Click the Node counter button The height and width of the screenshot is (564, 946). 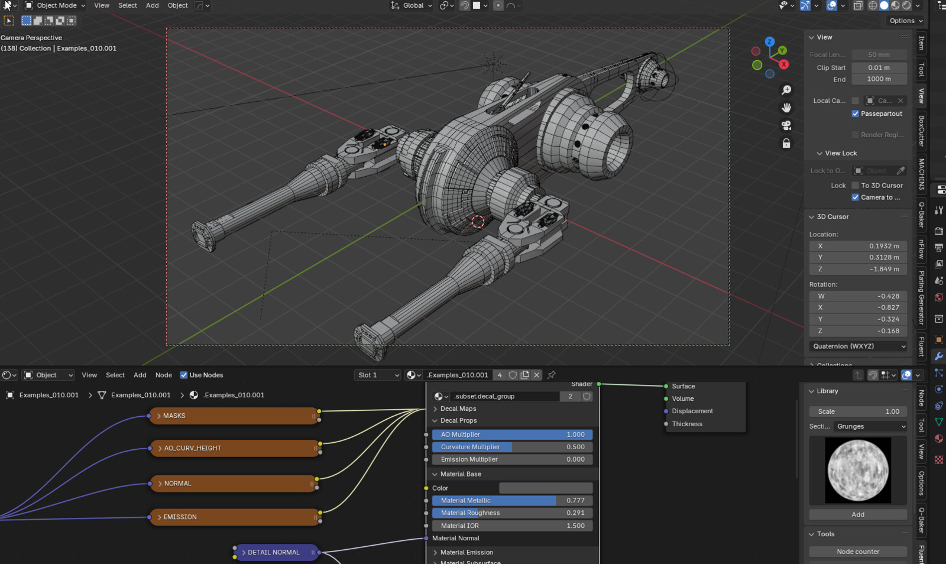pos(858,552)
